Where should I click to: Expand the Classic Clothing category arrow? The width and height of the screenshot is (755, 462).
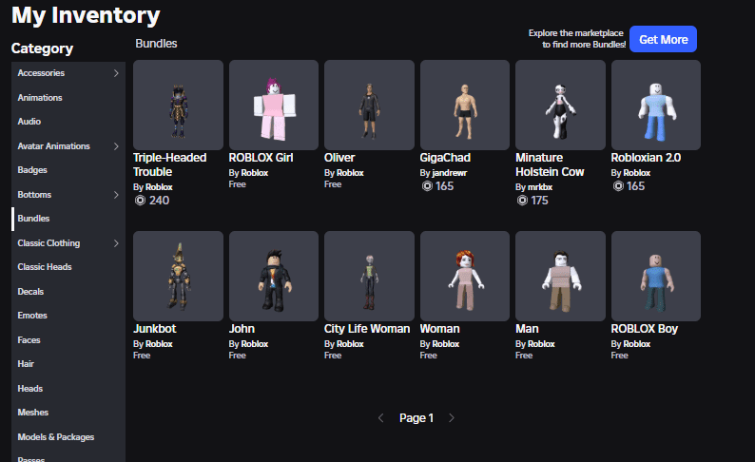tap(116, 243)
